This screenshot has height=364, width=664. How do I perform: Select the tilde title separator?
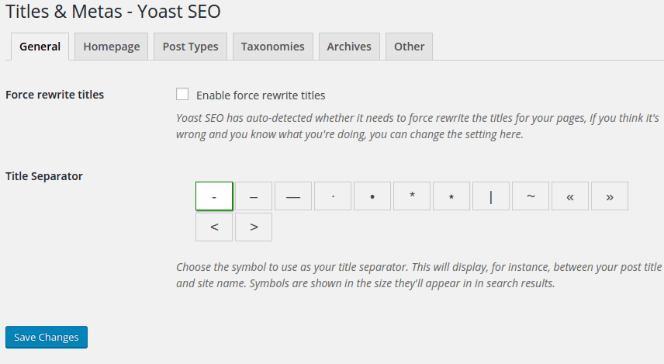coord(531,196)
